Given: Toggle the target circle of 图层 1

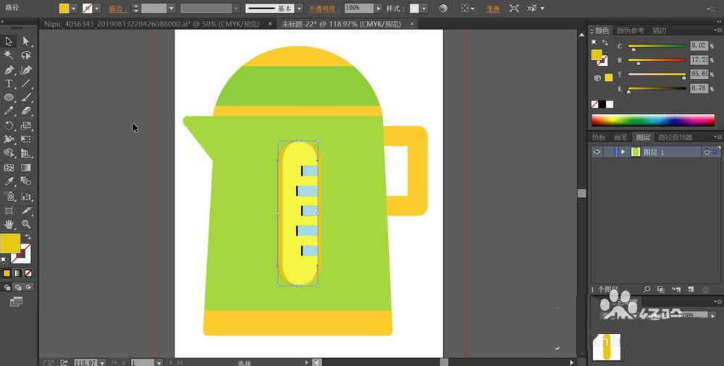Looking at the screenshot, I should tap(707, 152).
